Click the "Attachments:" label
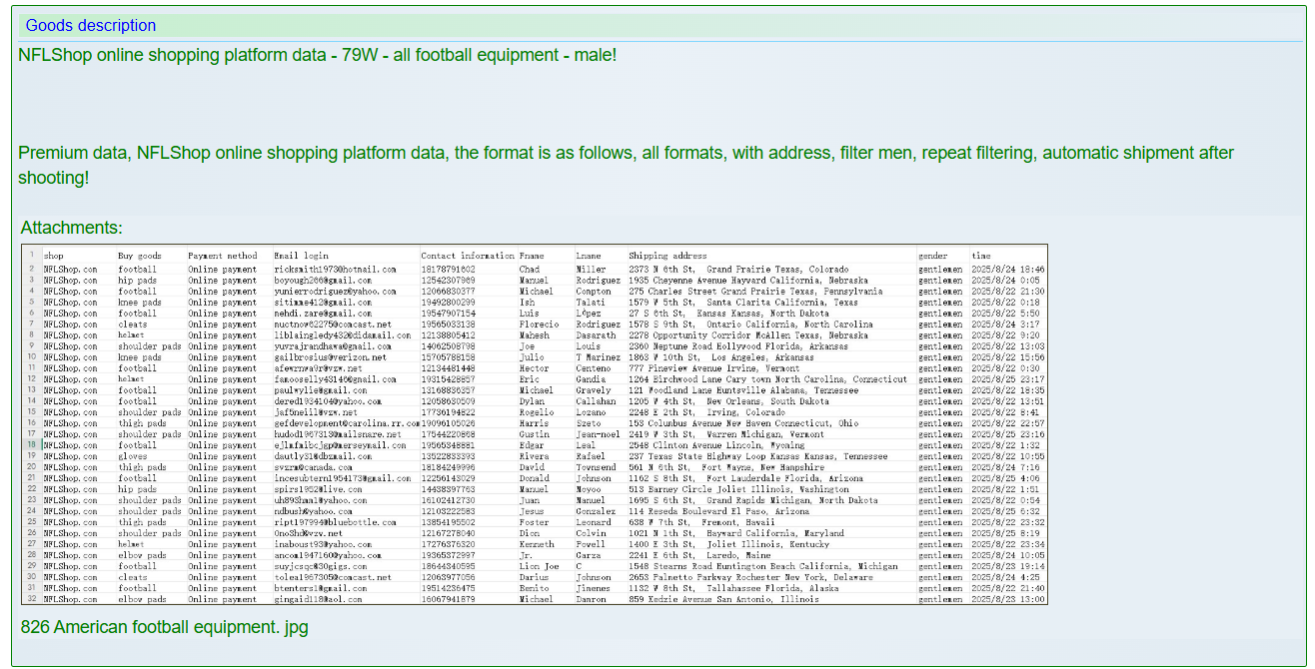1315x669 pixels. coord(71,228)
